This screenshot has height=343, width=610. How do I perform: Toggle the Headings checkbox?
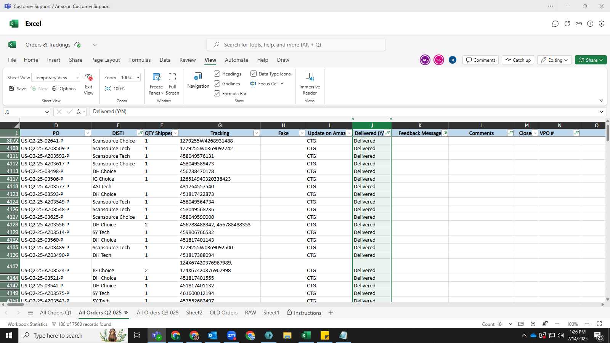tap(217, 74)
